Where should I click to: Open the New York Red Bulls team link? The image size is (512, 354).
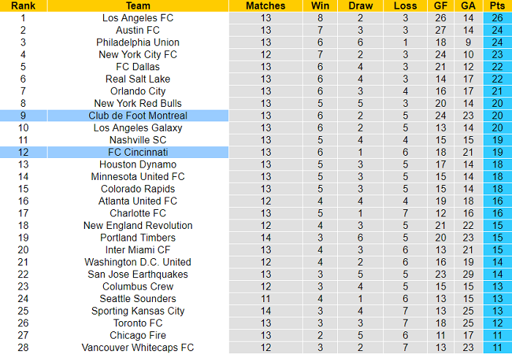[138, 103]
